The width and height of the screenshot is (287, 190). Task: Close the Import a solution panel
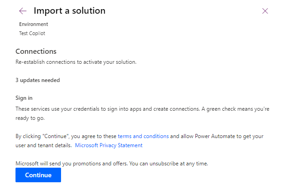265,11
